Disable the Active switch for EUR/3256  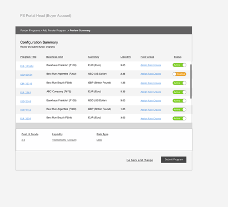coord(179,118)
